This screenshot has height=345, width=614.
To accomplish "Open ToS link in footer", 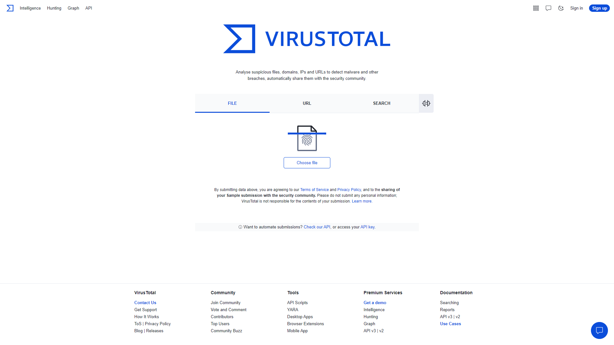I will 138,324.
